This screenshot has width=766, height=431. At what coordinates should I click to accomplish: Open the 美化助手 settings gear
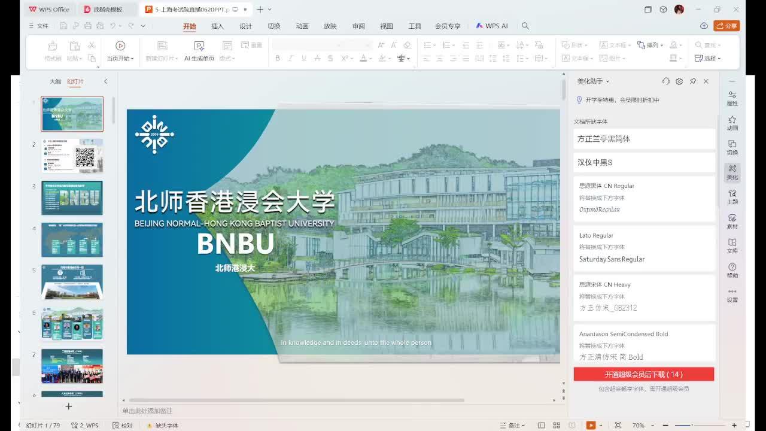coord(679,81)
